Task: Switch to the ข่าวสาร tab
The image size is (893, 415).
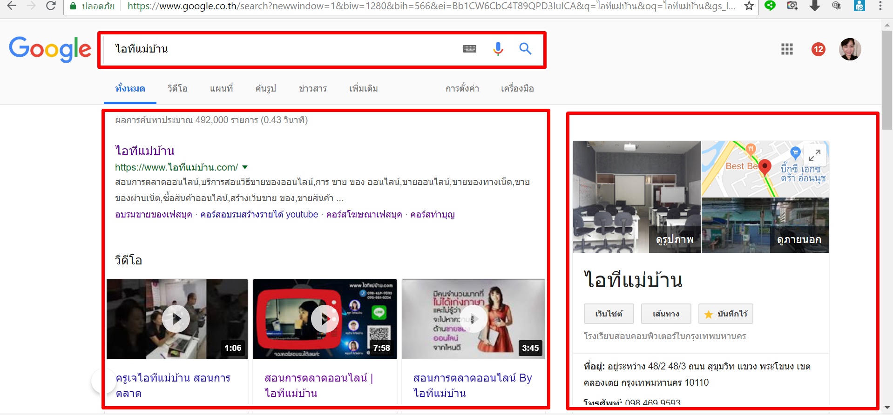Action: pos(313,88)
